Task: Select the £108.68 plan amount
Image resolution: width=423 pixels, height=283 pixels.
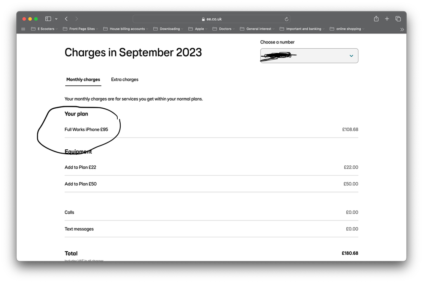Action: click(x=350, y=129)
